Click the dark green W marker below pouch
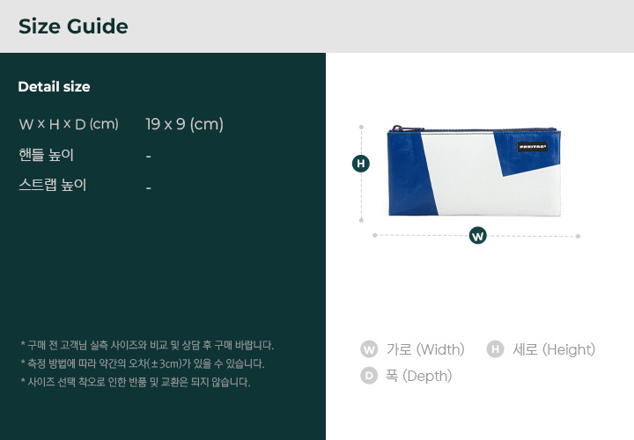Screen dimensions: 634x440 click(x=478, y=236)
